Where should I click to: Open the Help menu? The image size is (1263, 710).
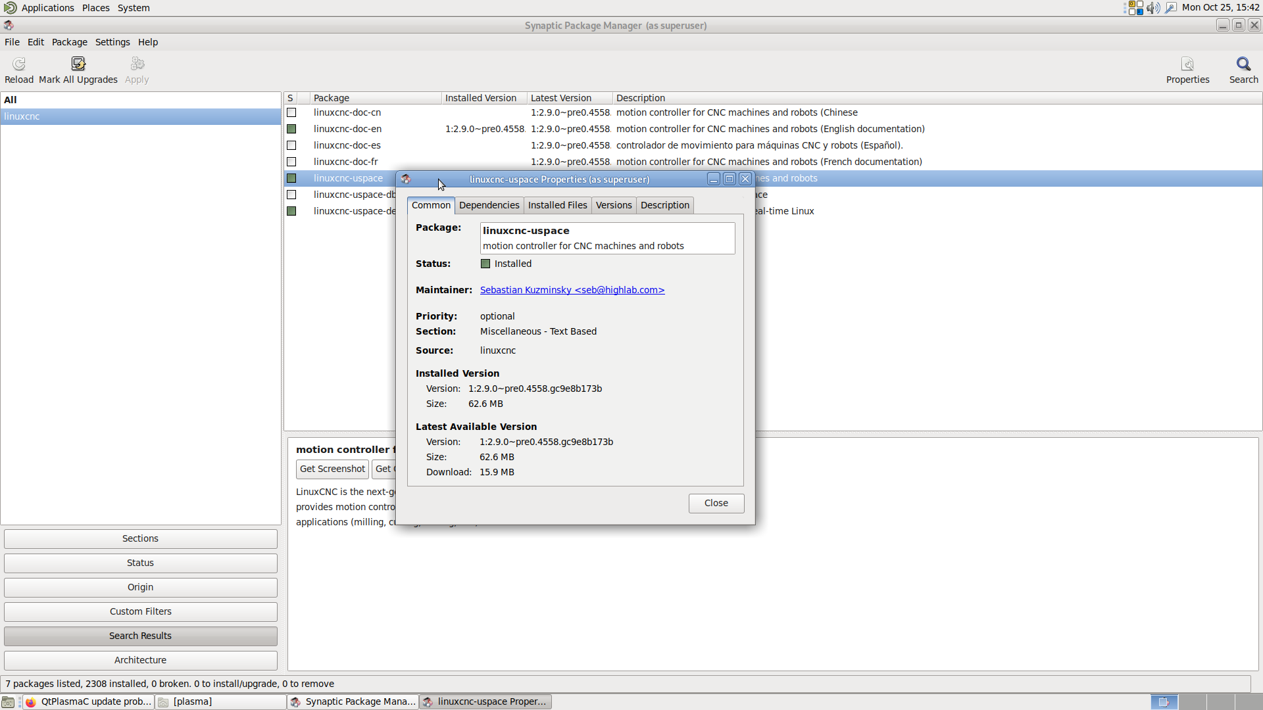(148, 42)
